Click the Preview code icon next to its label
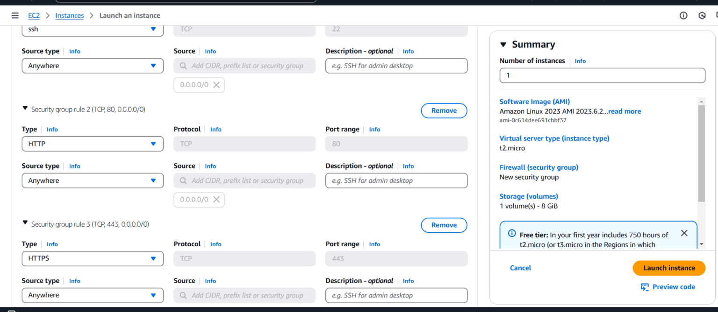The image size is (718, 312). coord(645,287)
